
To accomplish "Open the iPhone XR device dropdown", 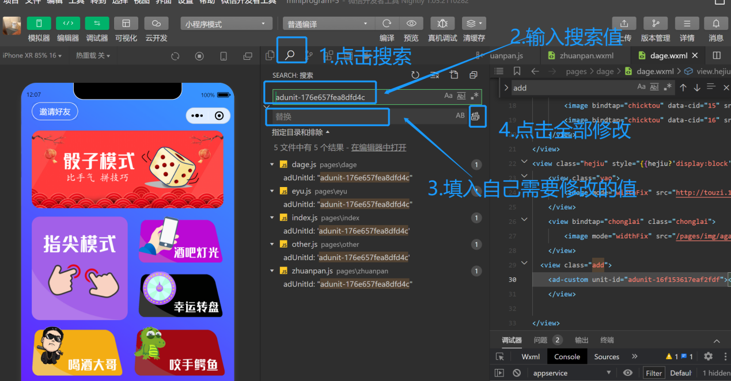I will pyautogui.click(x=29, y=56).
